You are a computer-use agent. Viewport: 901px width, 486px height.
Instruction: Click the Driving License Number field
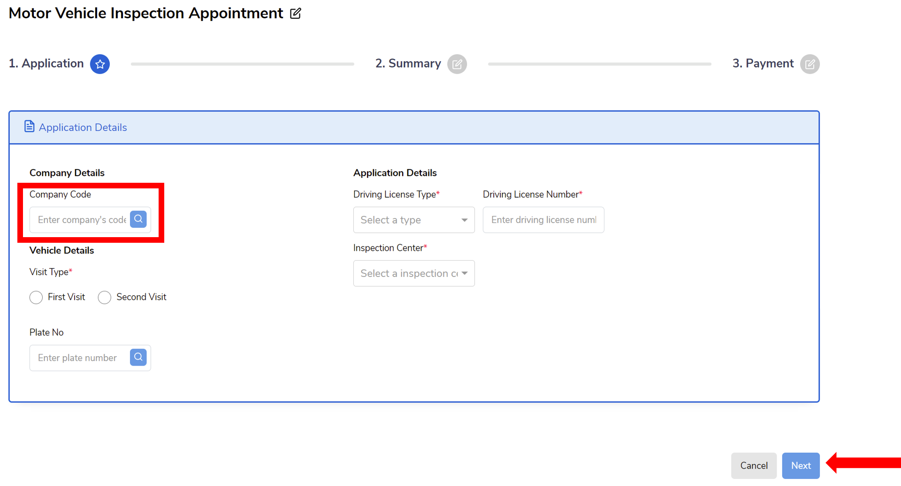[x=543, y=220]
